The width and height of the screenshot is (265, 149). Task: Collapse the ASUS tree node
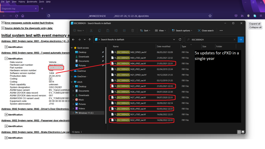[72, 82]
